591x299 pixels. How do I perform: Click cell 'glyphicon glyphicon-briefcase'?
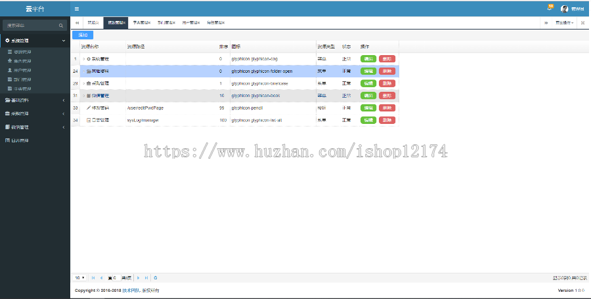(x=259, y=83)
